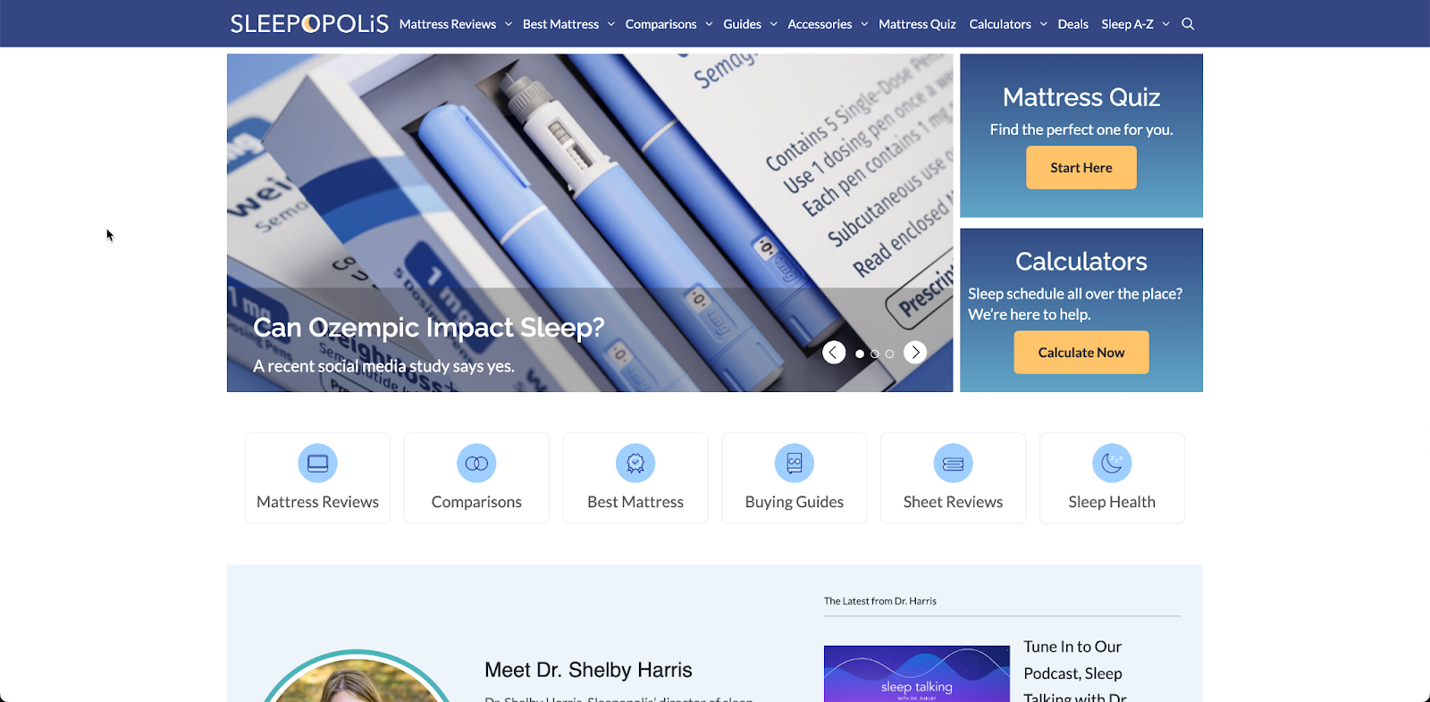The width and height of the screenshot is (1430, 702).
Task: Click the Mattress Quiz panel title
Action: tap(1081, 97)
